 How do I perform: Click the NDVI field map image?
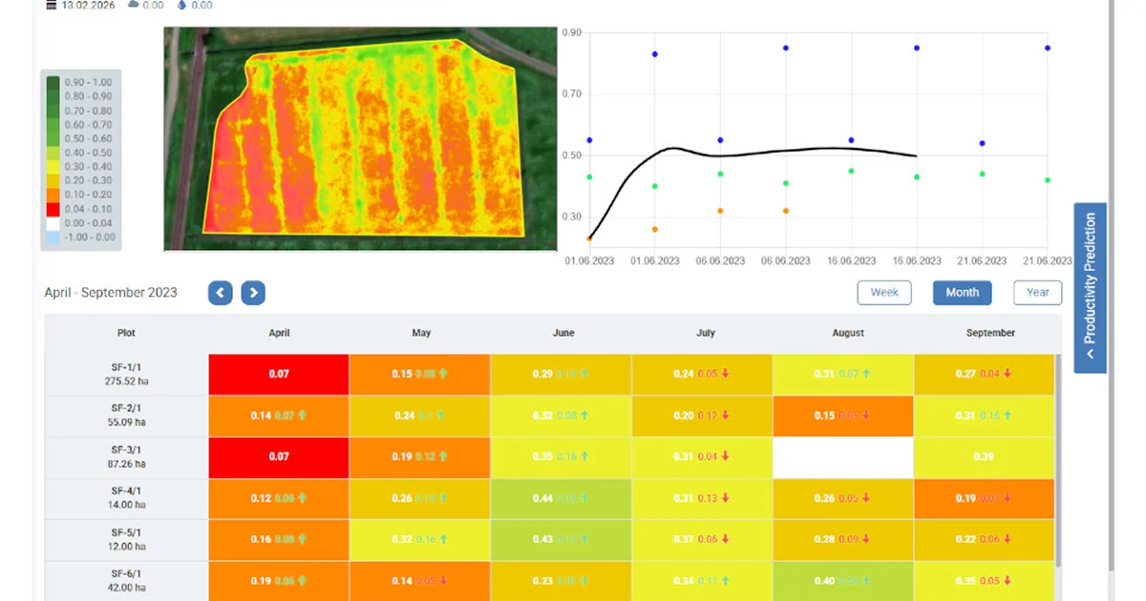click(360, 139)
